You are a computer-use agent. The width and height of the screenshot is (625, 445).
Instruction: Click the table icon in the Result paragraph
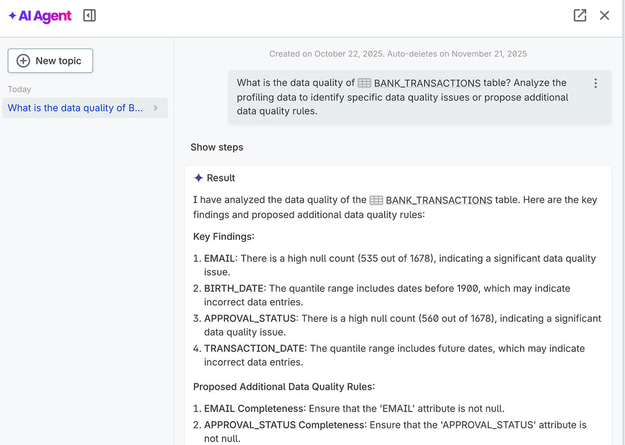coord(376,200)
